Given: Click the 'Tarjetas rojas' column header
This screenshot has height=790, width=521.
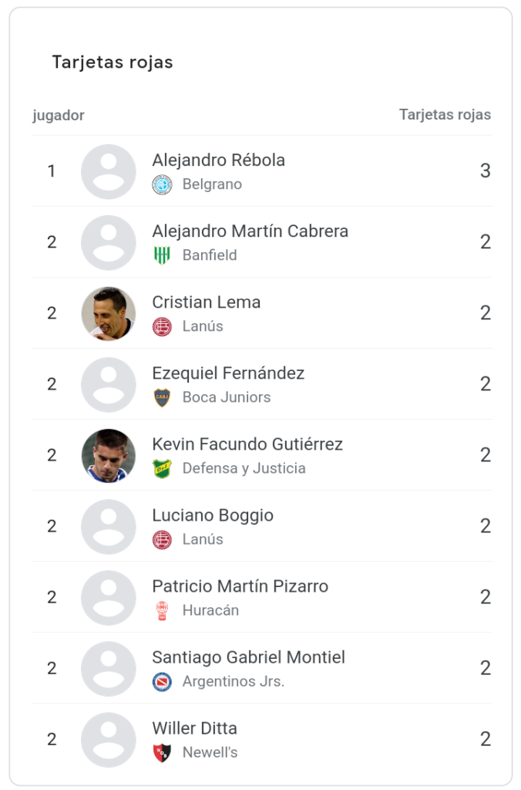Looking at the screenshot, I should [x=445, y=115].
